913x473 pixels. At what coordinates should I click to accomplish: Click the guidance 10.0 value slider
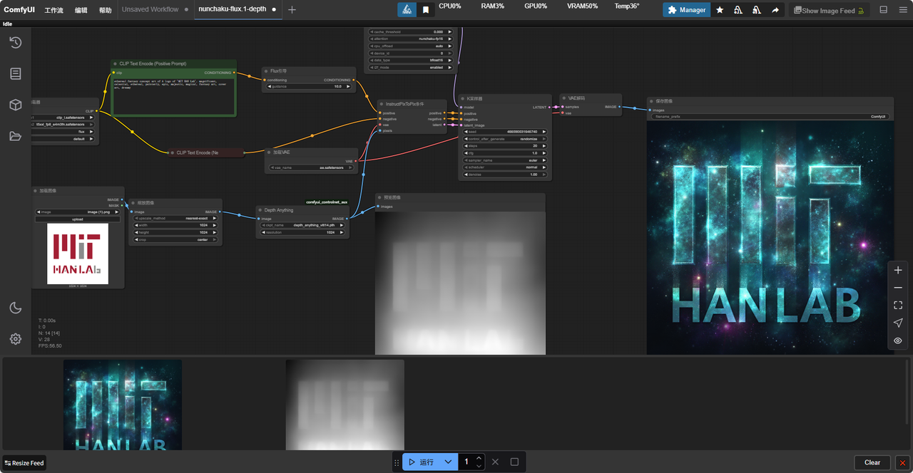point(309,86)
